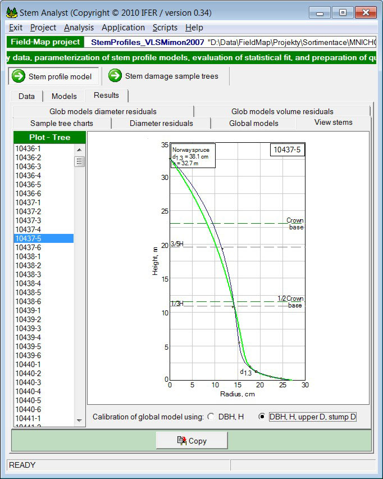Click the green arrow Stem damage sample trees icon

115,76
